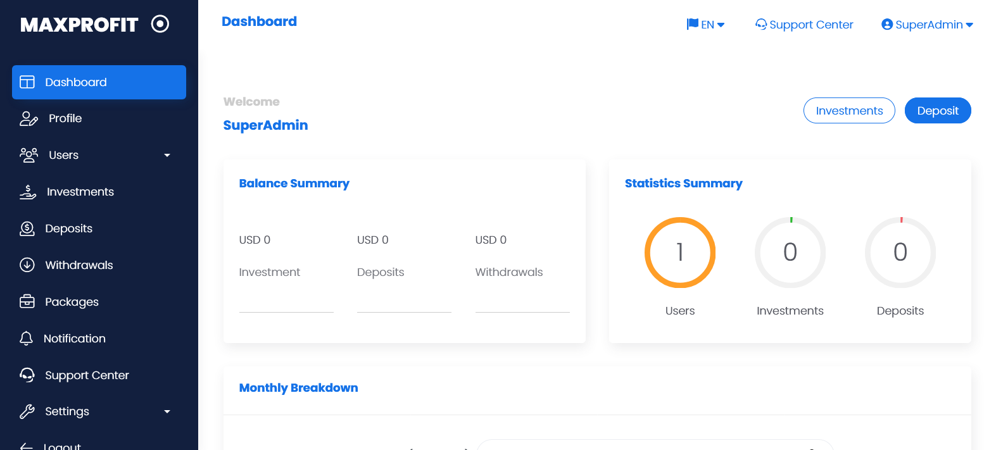Click the outlined Investments button

tap(848, 111)
